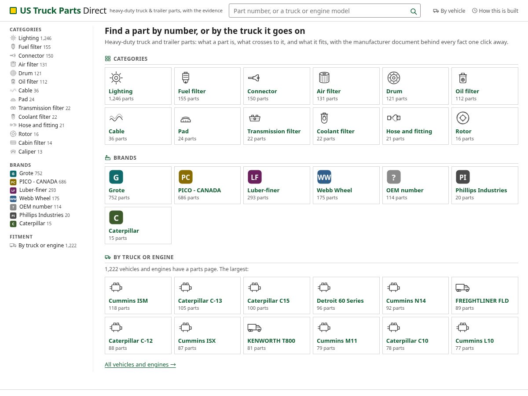Screen dimensions: 528x396
Task: Open Caterpillar 15 sidebar brand
Action: [x=31, y=223]
